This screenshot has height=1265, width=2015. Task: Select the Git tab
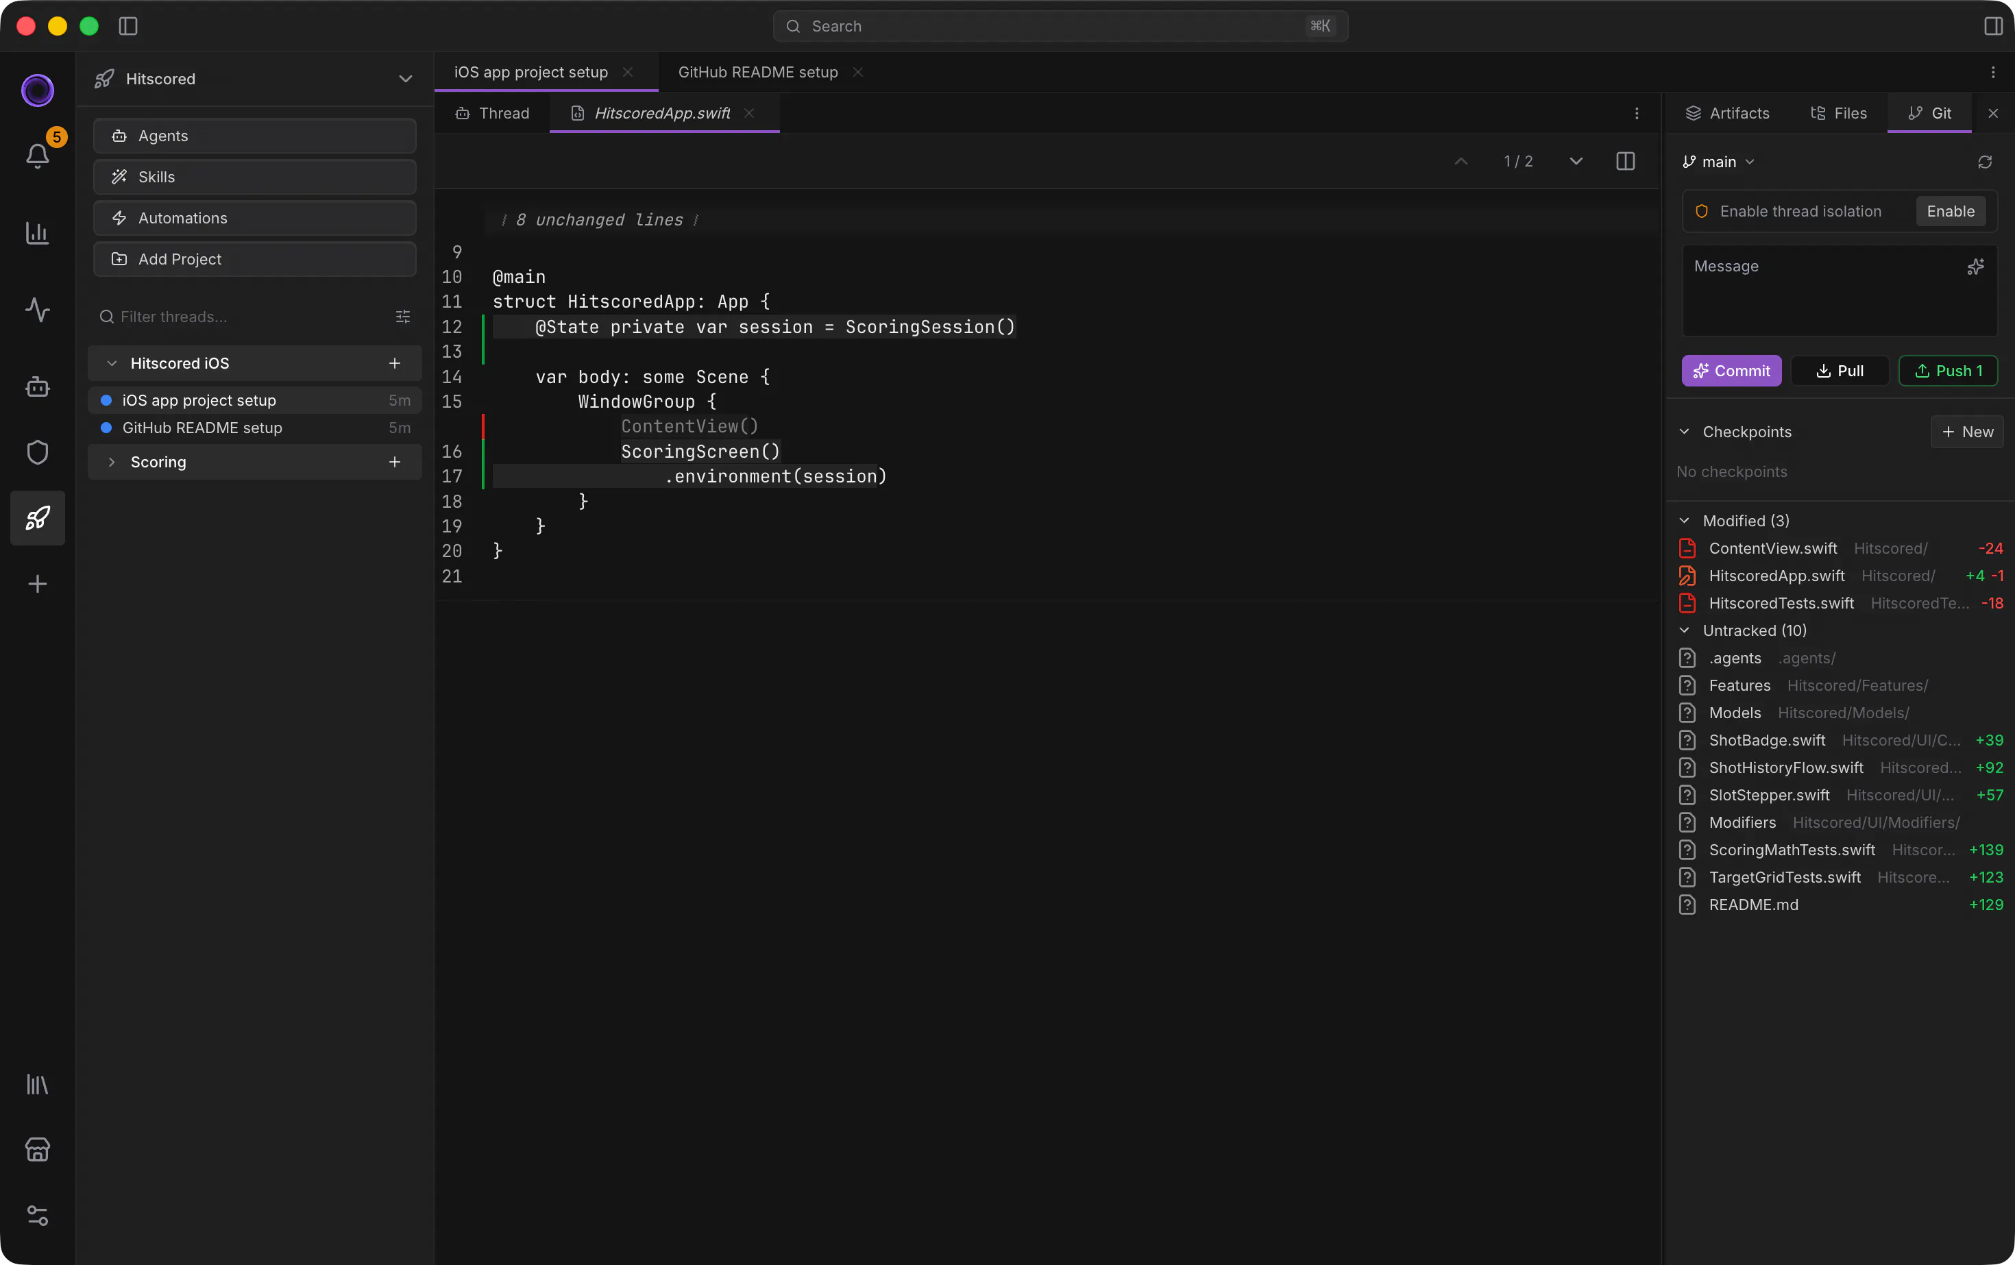pyautogui.click(x=1929, y=113)
